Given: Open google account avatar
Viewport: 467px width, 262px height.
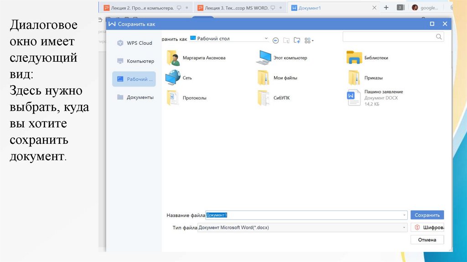Looking at the screenshot, I should coord(415,7).
